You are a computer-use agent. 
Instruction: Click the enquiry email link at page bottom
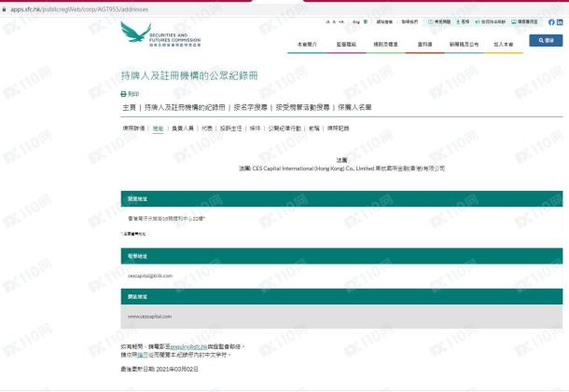(x=188, y=346)
